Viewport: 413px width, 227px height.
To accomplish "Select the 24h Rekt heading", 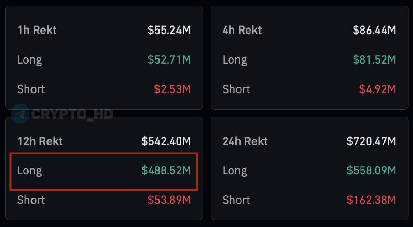I will coord(245,141).
